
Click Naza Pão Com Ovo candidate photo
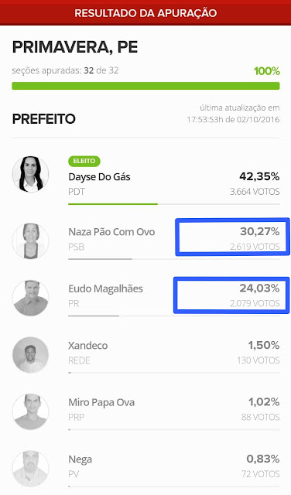30,241
